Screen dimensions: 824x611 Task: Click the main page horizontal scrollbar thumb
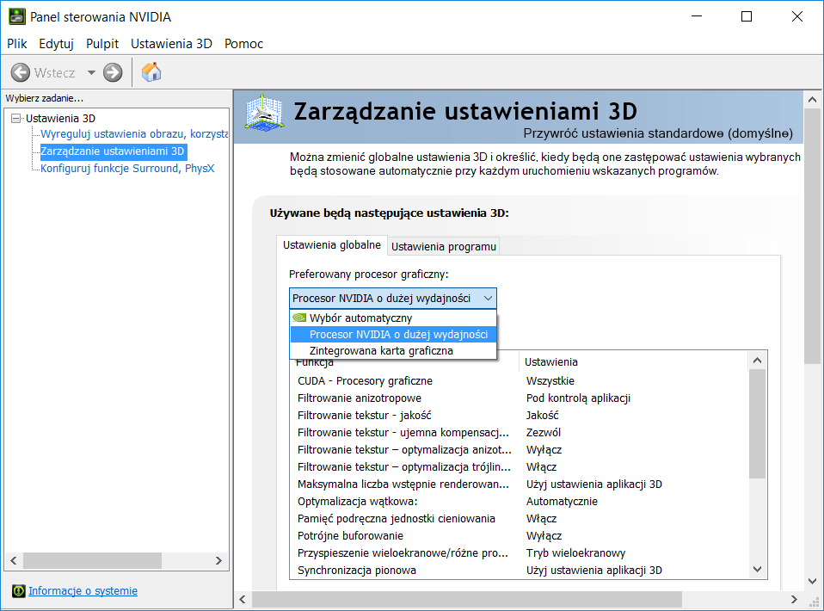pos(467,599)
